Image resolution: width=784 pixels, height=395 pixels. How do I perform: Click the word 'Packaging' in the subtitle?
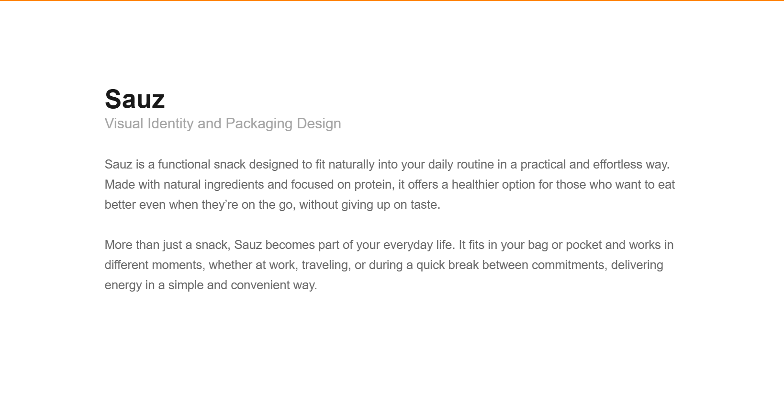coord(259,124)
